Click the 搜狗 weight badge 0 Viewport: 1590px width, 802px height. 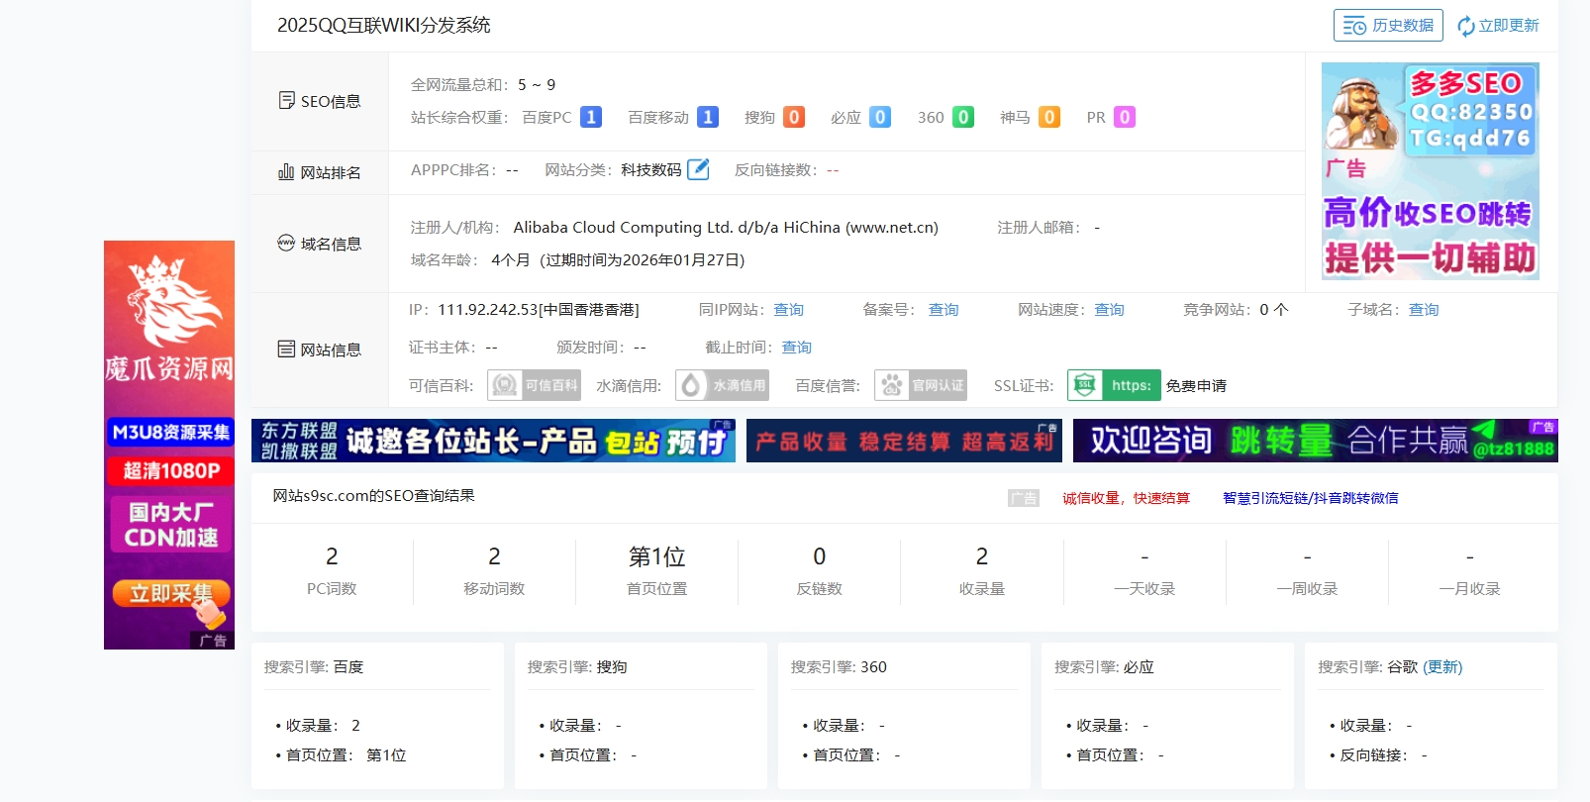tap(794, 117)
